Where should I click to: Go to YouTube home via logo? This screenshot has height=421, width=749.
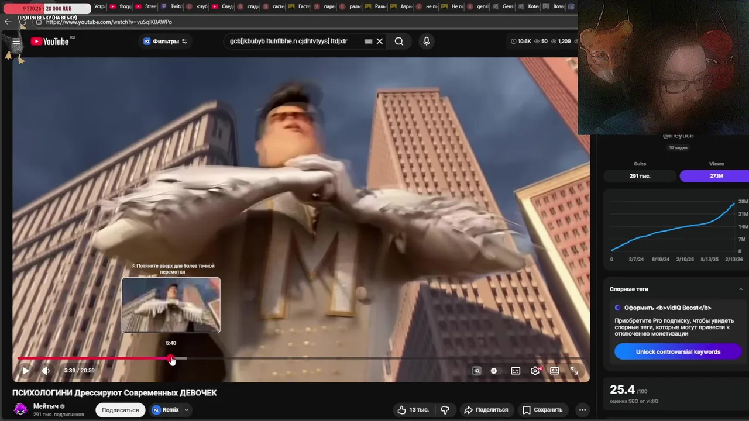[x=50, y=41]
